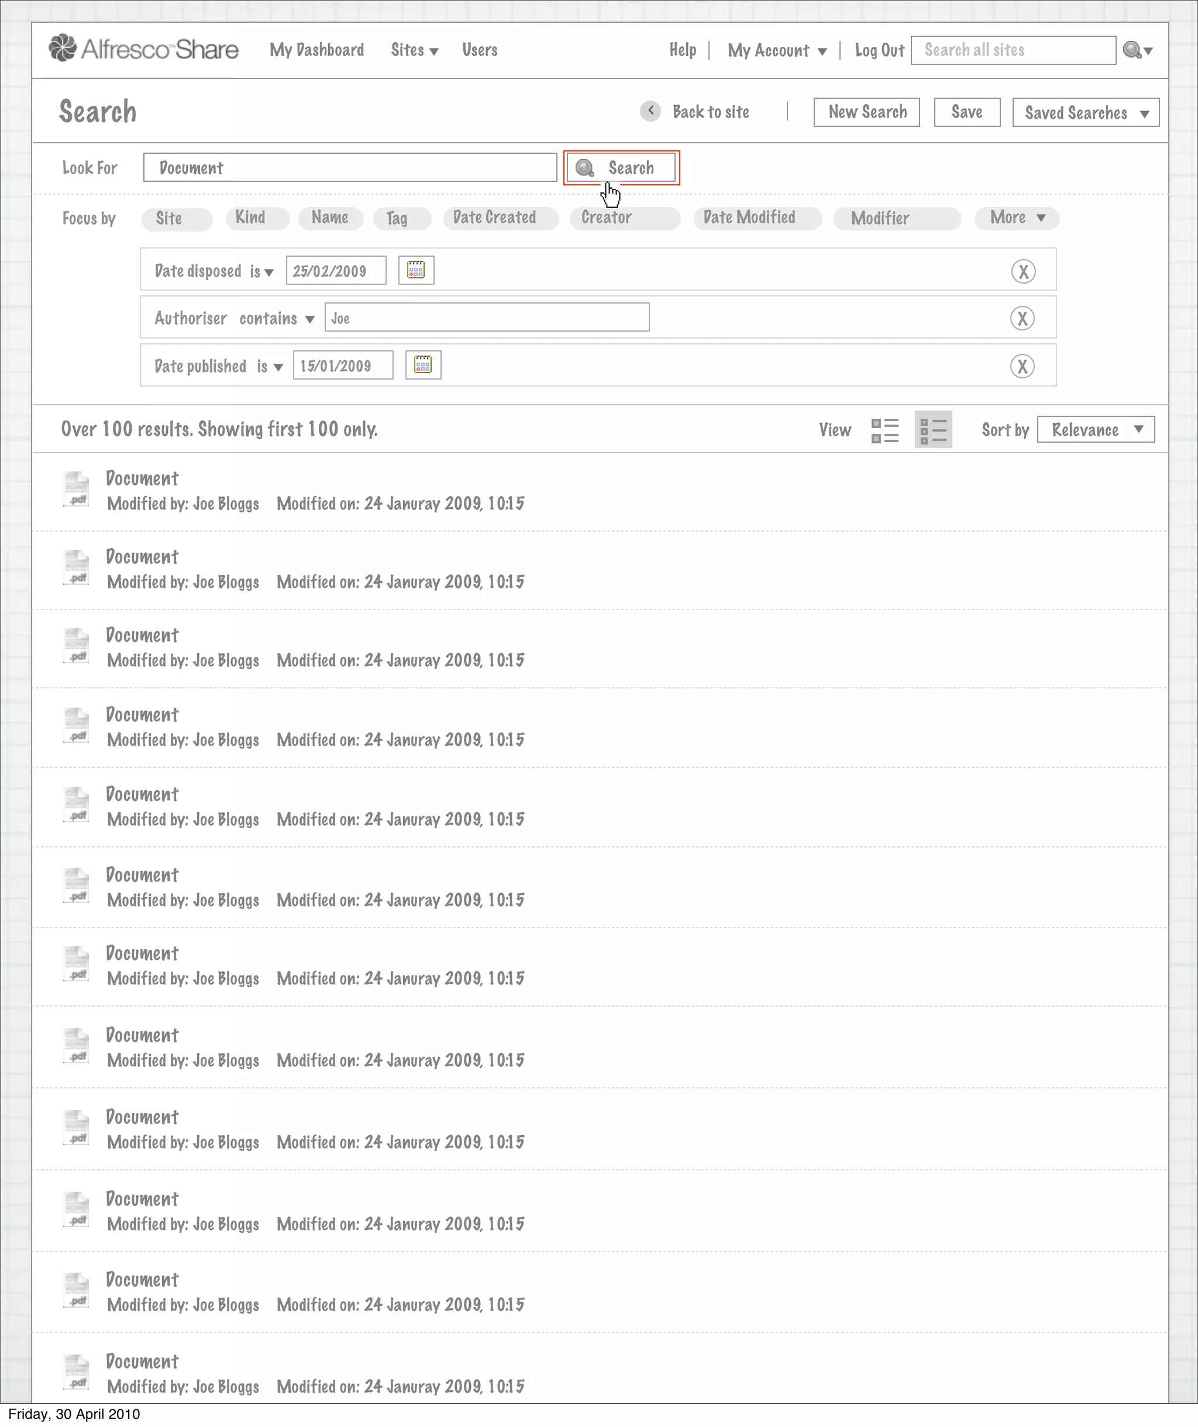Click the New Search button
This screenshot has width=1198, height=1427.
[866, 112]
